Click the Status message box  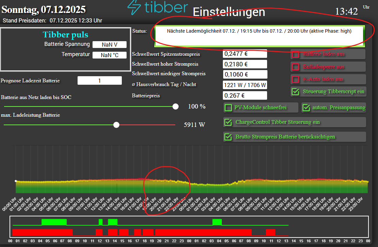[259, 36]
